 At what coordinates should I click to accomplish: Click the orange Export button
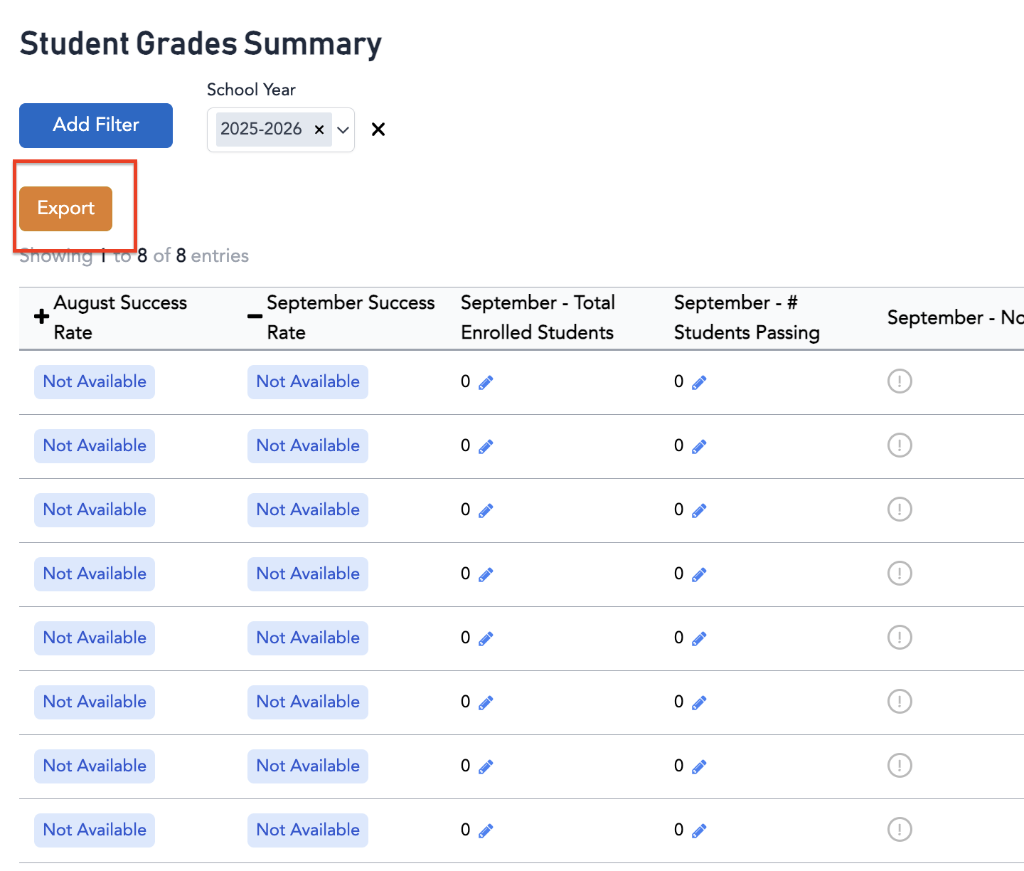[66, 208]
